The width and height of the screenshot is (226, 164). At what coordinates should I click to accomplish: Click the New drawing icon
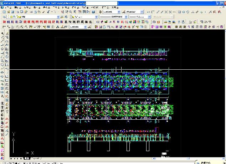pyautogui.click(x=4, y=12)
